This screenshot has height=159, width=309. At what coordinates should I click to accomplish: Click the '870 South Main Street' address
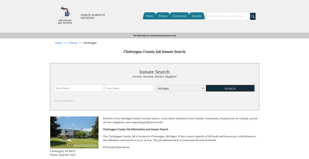click(116, 147)
